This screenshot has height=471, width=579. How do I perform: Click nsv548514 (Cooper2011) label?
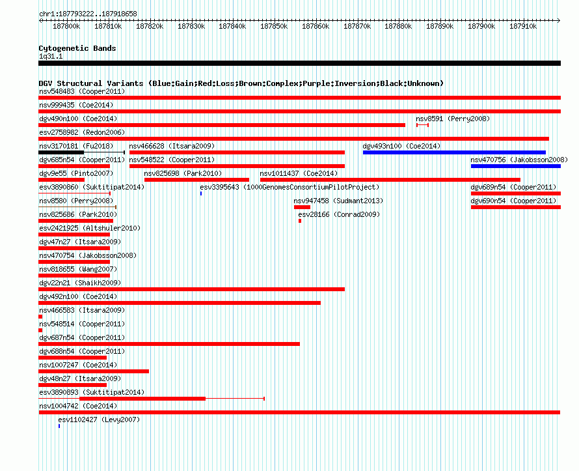82,324
